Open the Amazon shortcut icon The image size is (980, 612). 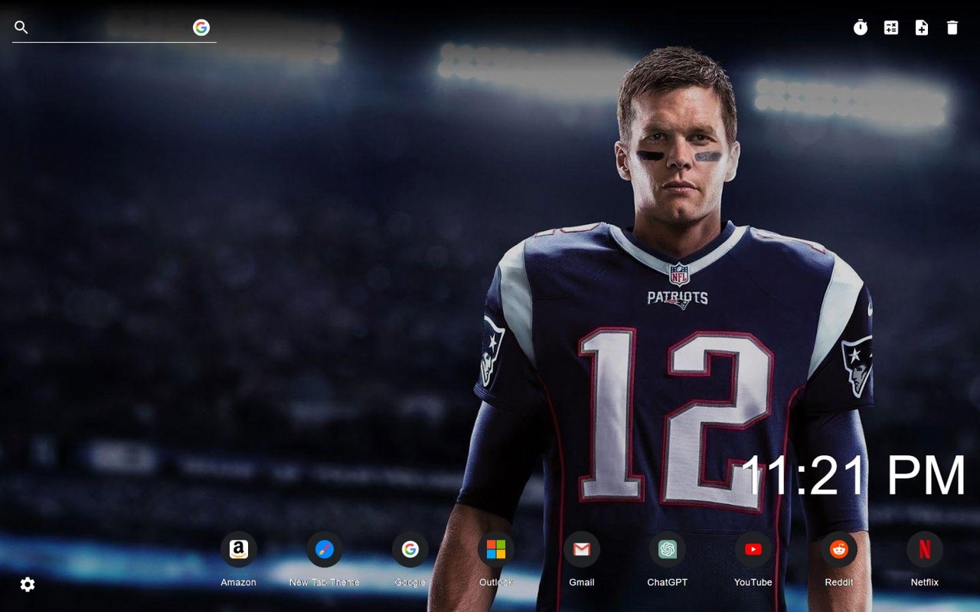(x=239, y=549)
